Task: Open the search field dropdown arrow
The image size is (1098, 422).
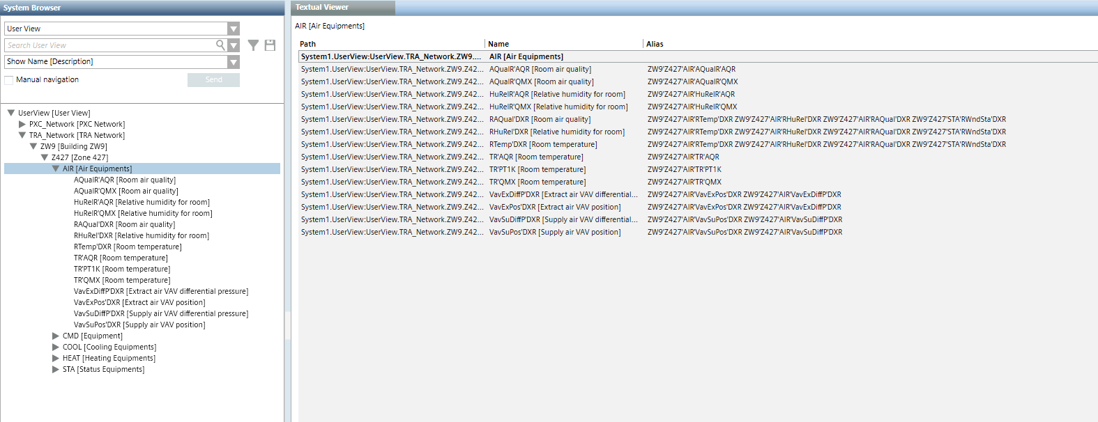Action: coord(234,45)
